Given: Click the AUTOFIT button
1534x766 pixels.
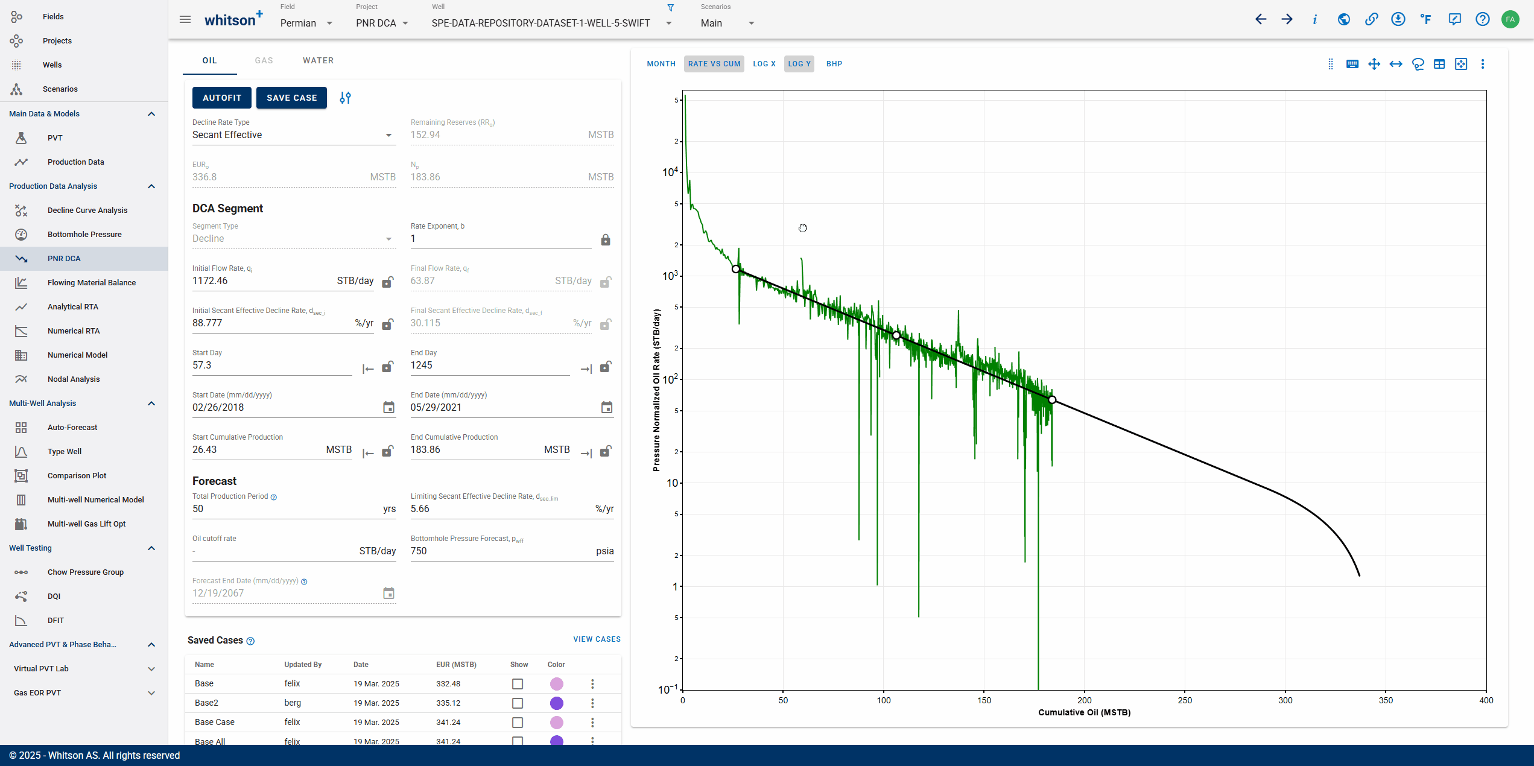Looking at the screenshot, I should click(222, 98).
